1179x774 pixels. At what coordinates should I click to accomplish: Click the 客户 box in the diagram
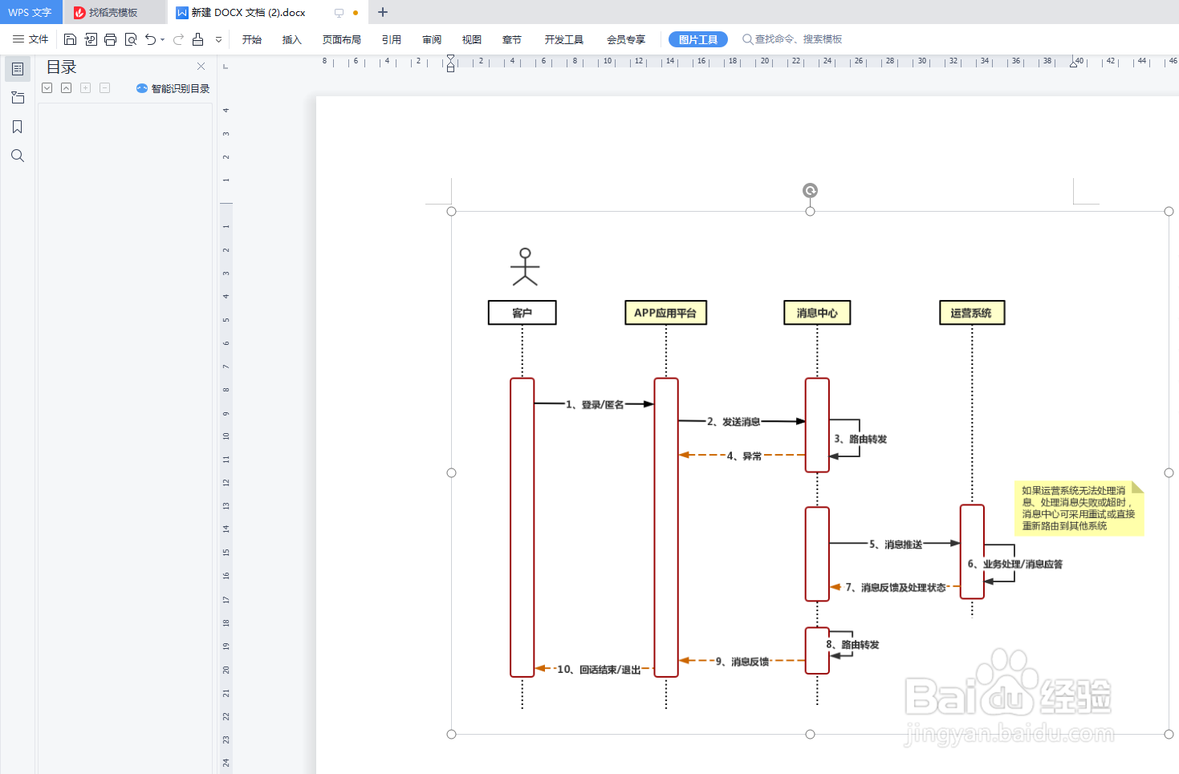(522, 313)
